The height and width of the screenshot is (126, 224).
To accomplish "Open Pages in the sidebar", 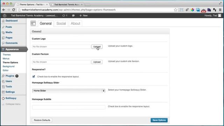I will coord(9,38).
